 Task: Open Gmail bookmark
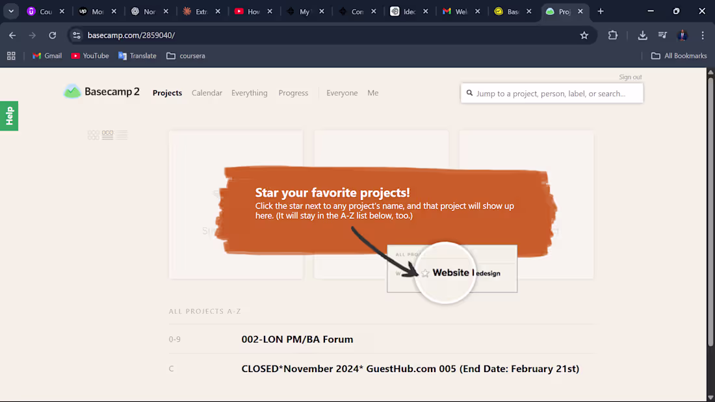47,56
